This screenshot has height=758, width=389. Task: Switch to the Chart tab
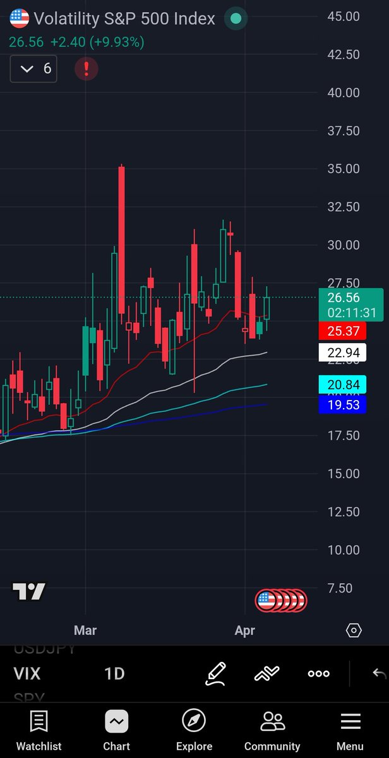(117, 730)
